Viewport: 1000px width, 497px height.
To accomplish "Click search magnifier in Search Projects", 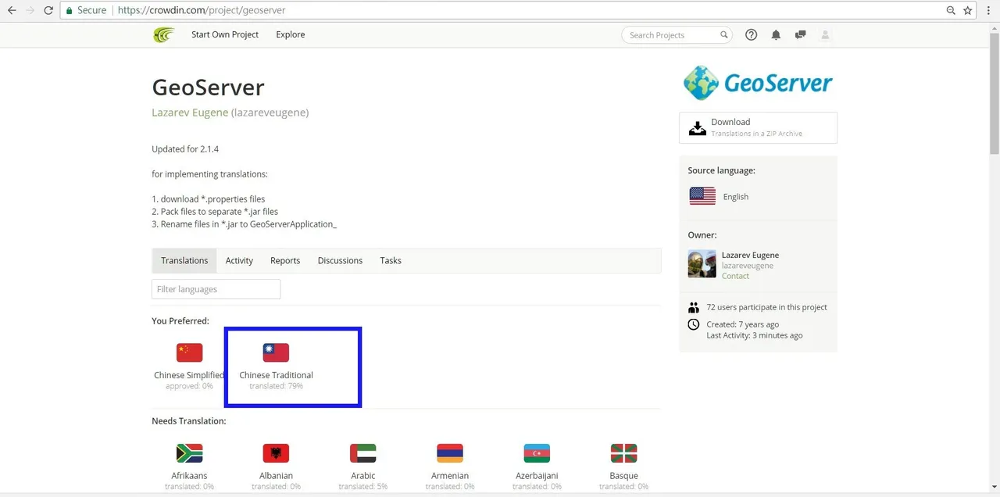I will pyautogui.click(x=724, y=34).
